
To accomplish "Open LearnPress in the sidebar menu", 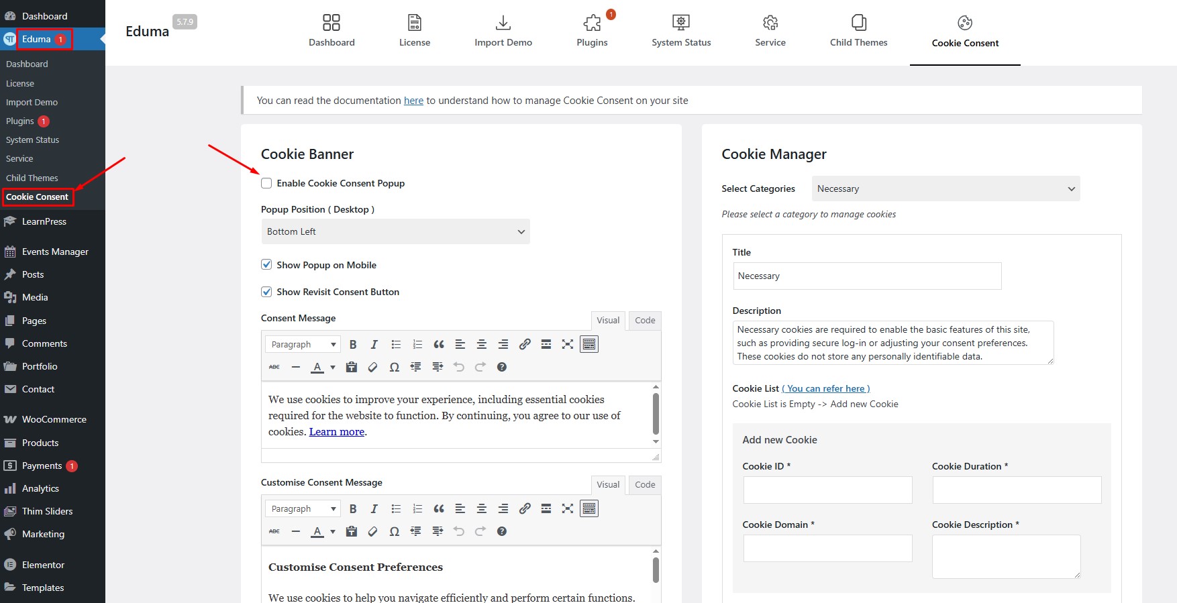I will (44, 221).
